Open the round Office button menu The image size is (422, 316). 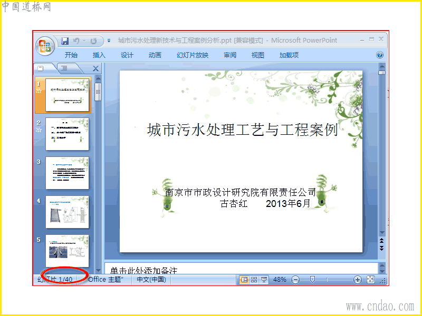(x=45, y=46)
